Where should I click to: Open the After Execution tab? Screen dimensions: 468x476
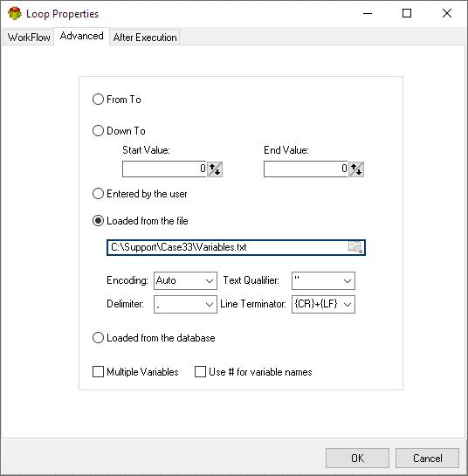145,38
